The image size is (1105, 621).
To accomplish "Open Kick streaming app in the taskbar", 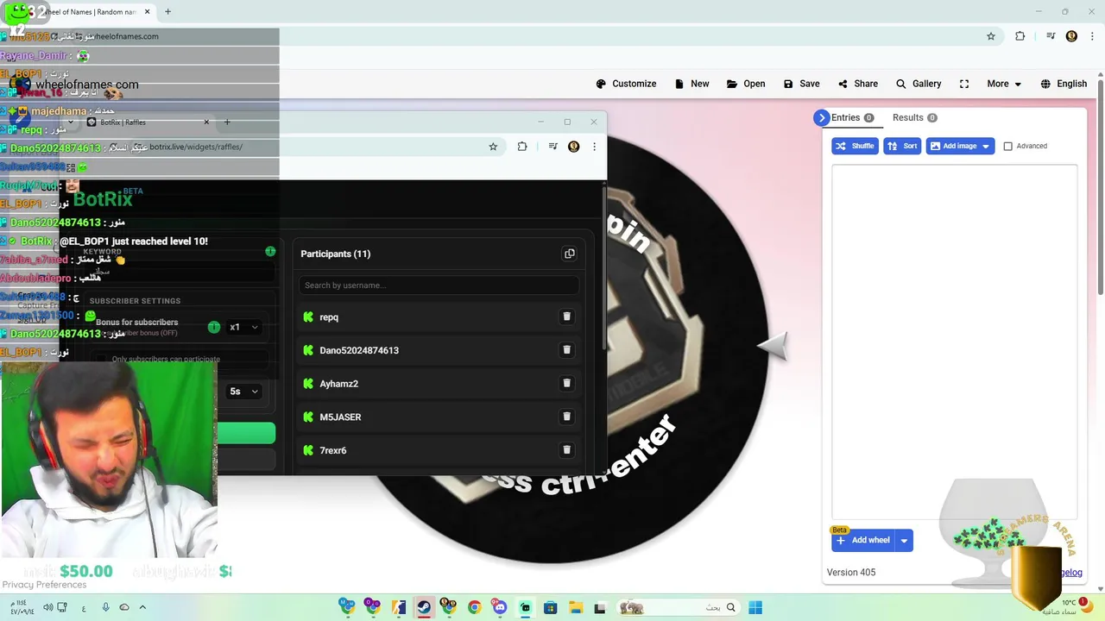I will [525, 607].
